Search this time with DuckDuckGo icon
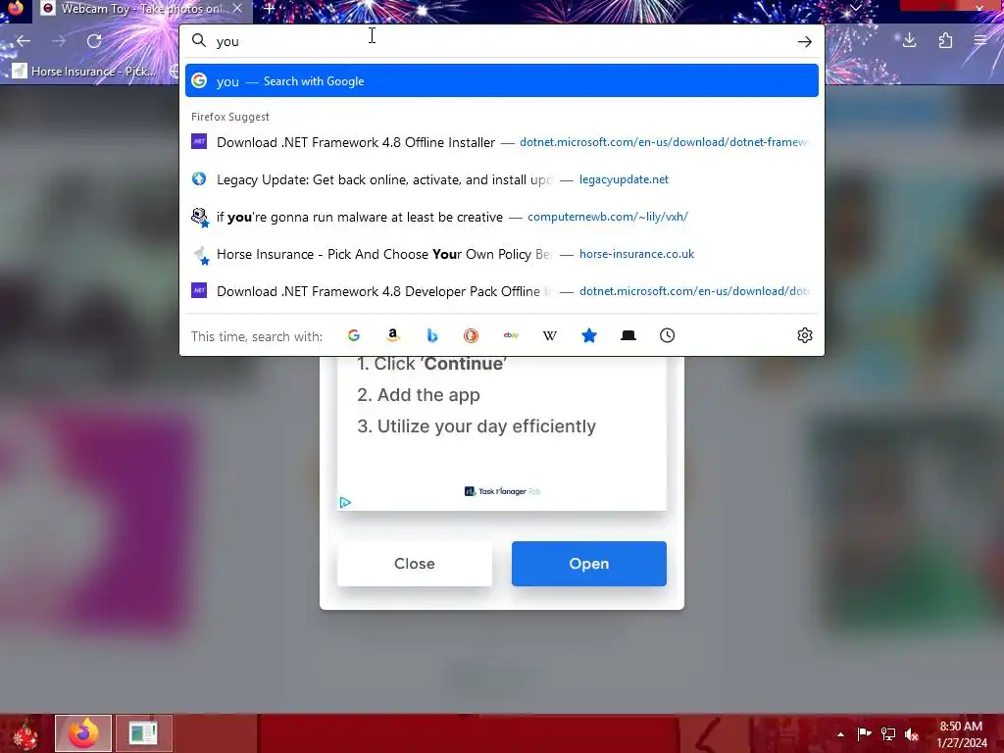The height and width of the screenshot is (753, 1004). point(472,335)
